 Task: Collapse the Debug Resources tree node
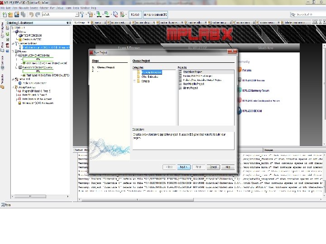point(13,87)
